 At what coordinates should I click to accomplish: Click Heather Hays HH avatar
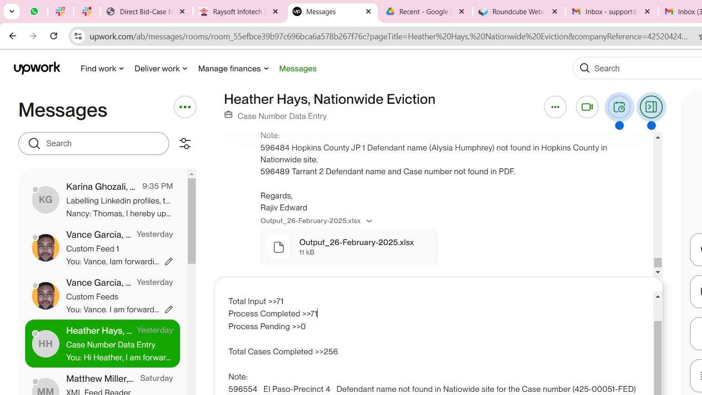tap(46, 344)
